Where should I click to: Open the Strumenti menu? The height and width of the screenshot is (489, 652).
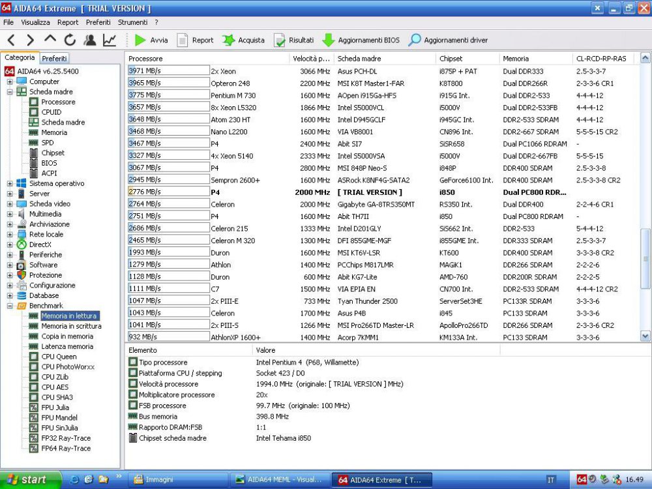[132, 22]
